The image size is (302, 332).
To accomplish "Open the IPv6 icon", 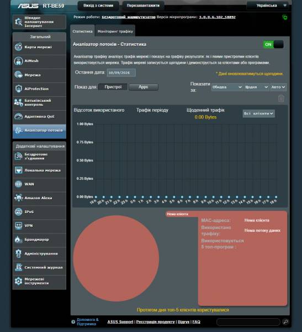I will coord(18,212).
